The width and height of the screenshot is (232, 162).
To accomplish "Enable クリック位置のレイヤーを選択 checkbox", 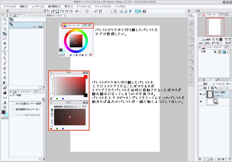I will pos(13,104).
